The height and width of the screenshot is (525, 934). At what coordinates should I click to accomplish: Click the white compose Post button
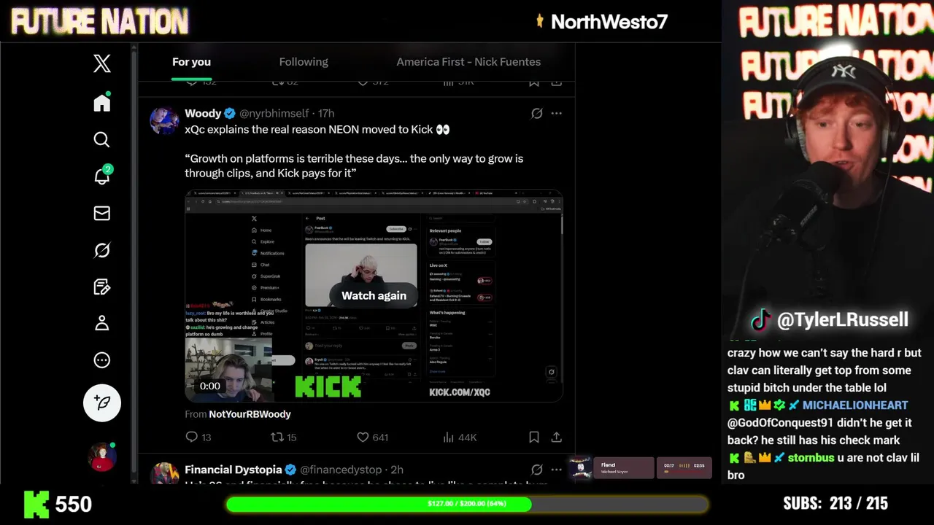pos(102,402)
